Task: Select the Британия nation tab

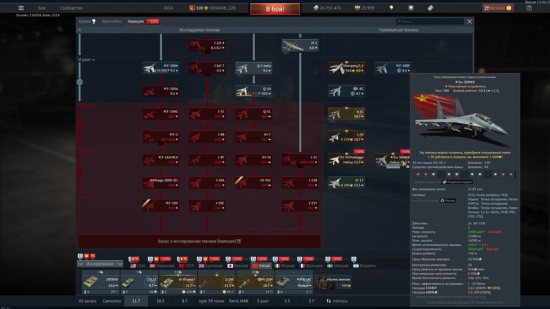Action: point(211,266)
